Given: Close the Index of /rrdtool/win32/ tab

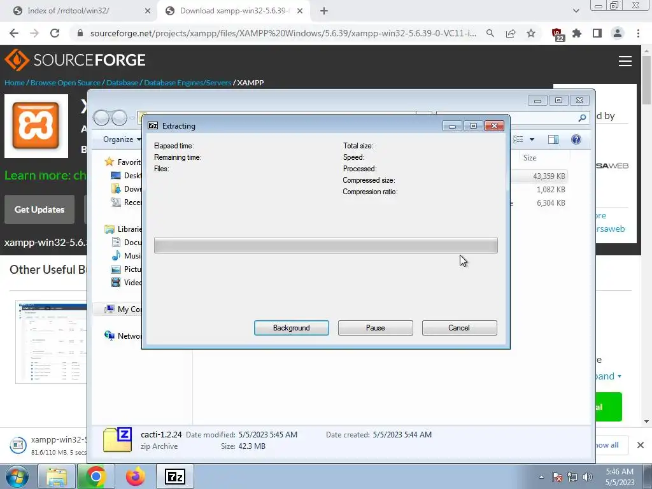Looking at the screenshot, I should click(148, 11).
